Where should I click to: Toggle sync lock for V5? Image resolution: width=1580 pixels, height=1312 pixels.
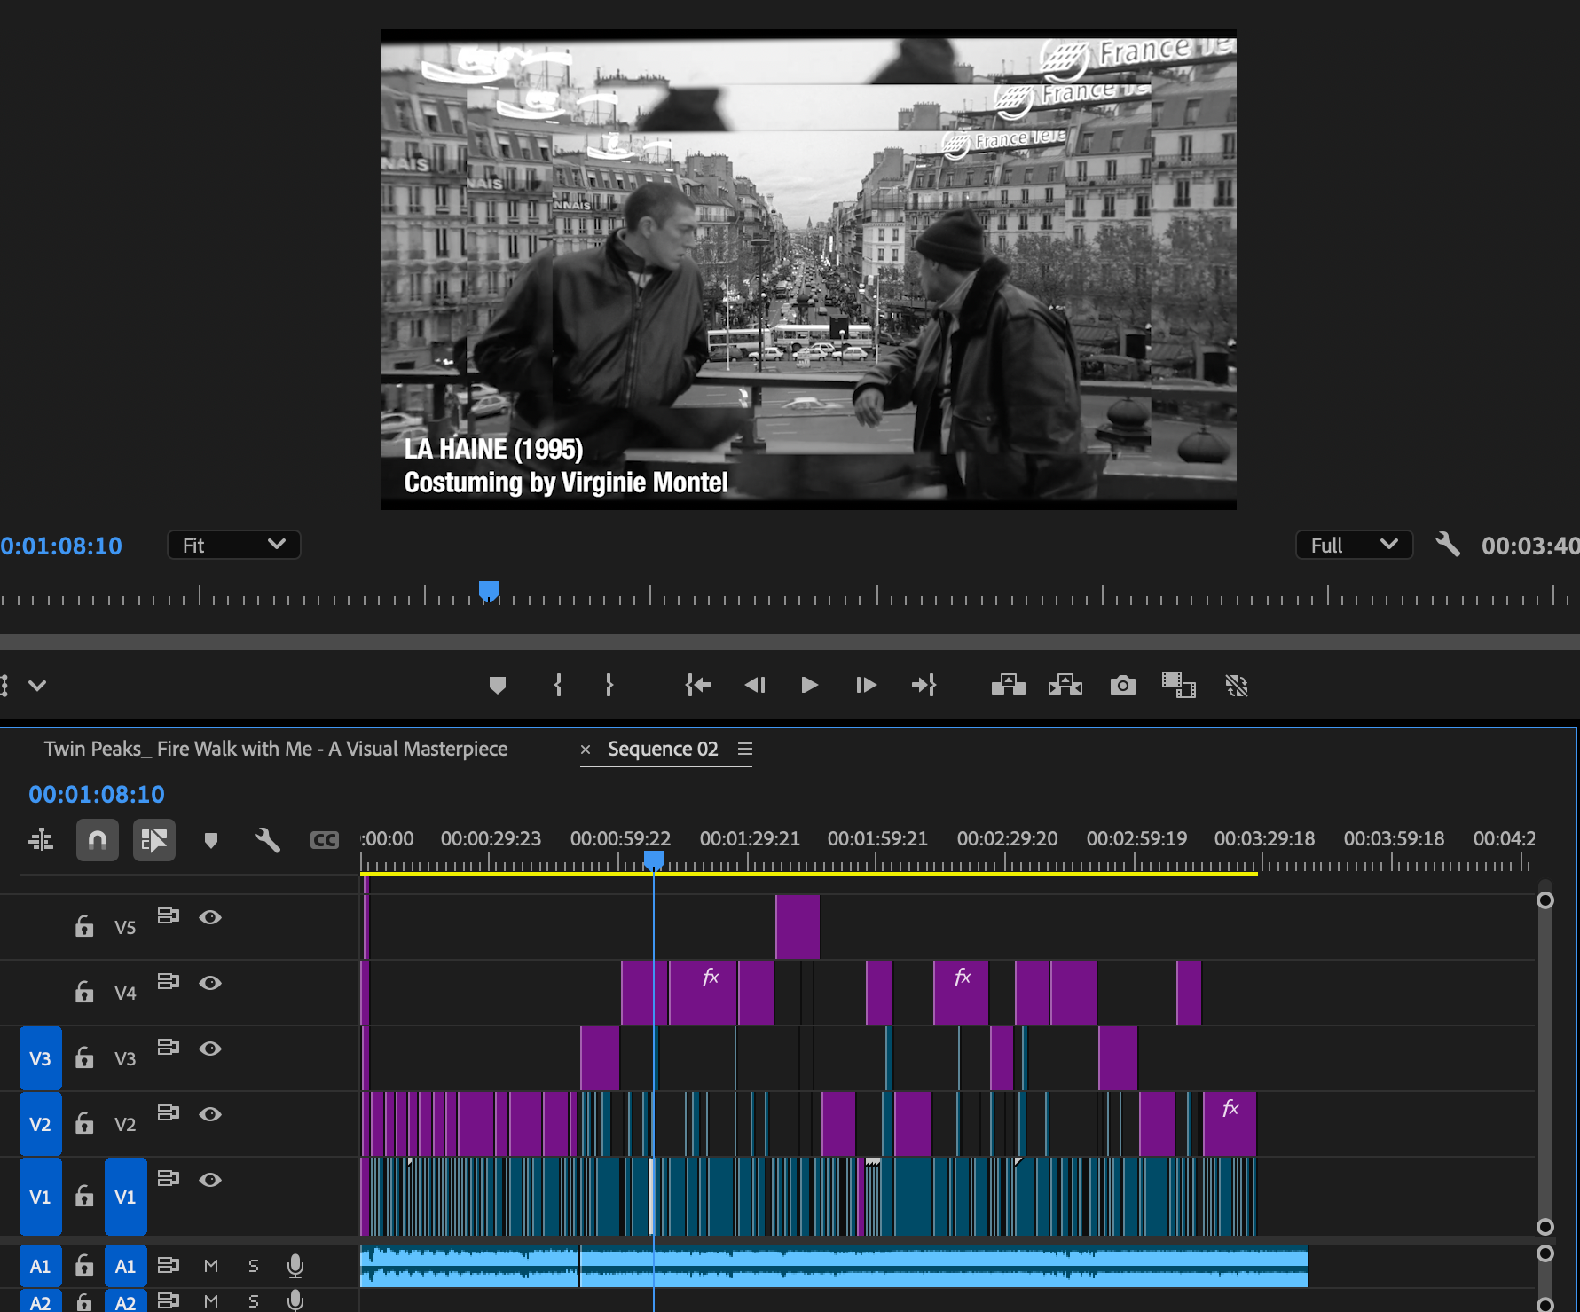click(x=169, y=915)
